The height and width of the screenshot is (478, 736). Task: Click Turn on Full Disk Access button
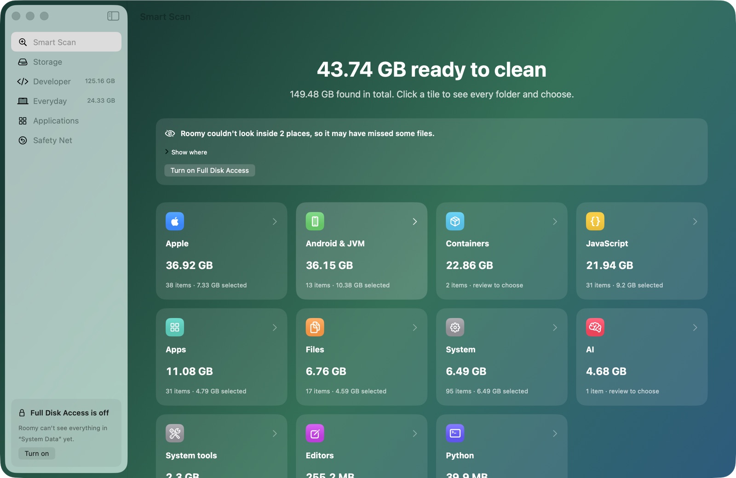(210, 171)
